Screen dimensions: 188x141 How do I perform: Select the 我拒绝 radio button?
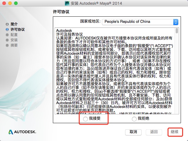click(x=134, y=119)
